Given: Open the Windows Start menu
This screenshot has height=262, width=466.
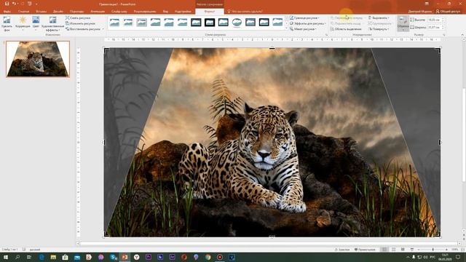Looking at the screenshot, I should pos(5,257).
